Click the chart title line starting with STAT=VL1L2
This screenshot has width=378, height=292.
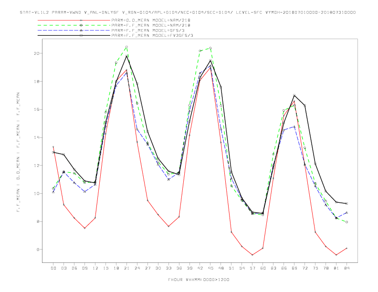point(188,12)
